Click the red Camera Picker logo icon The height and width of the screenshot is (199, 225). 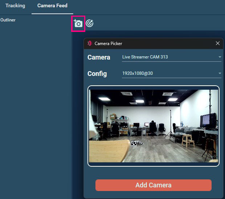click(90, 44)
